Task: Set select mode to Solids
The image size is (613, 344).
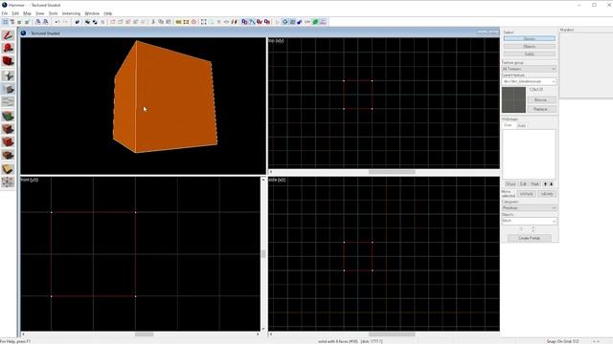Action: tap(530, 54)
